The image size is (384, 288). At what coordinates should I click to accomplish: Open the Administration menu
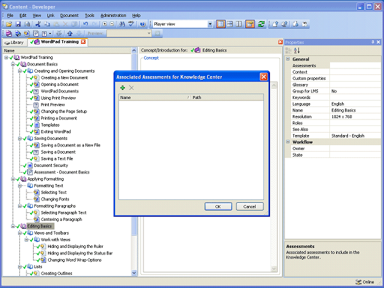113,16
